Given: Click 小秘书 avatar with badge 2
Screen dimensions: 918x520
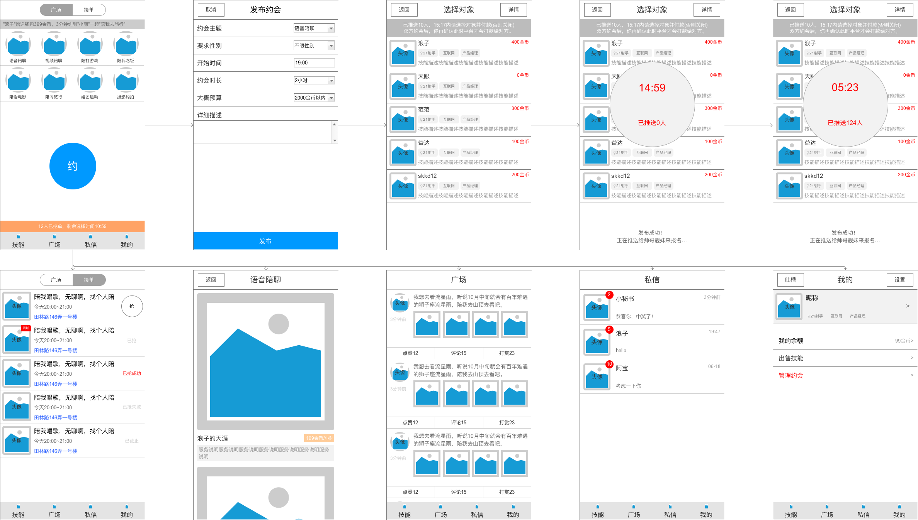Looking at the screenshot, I should 597,307.
